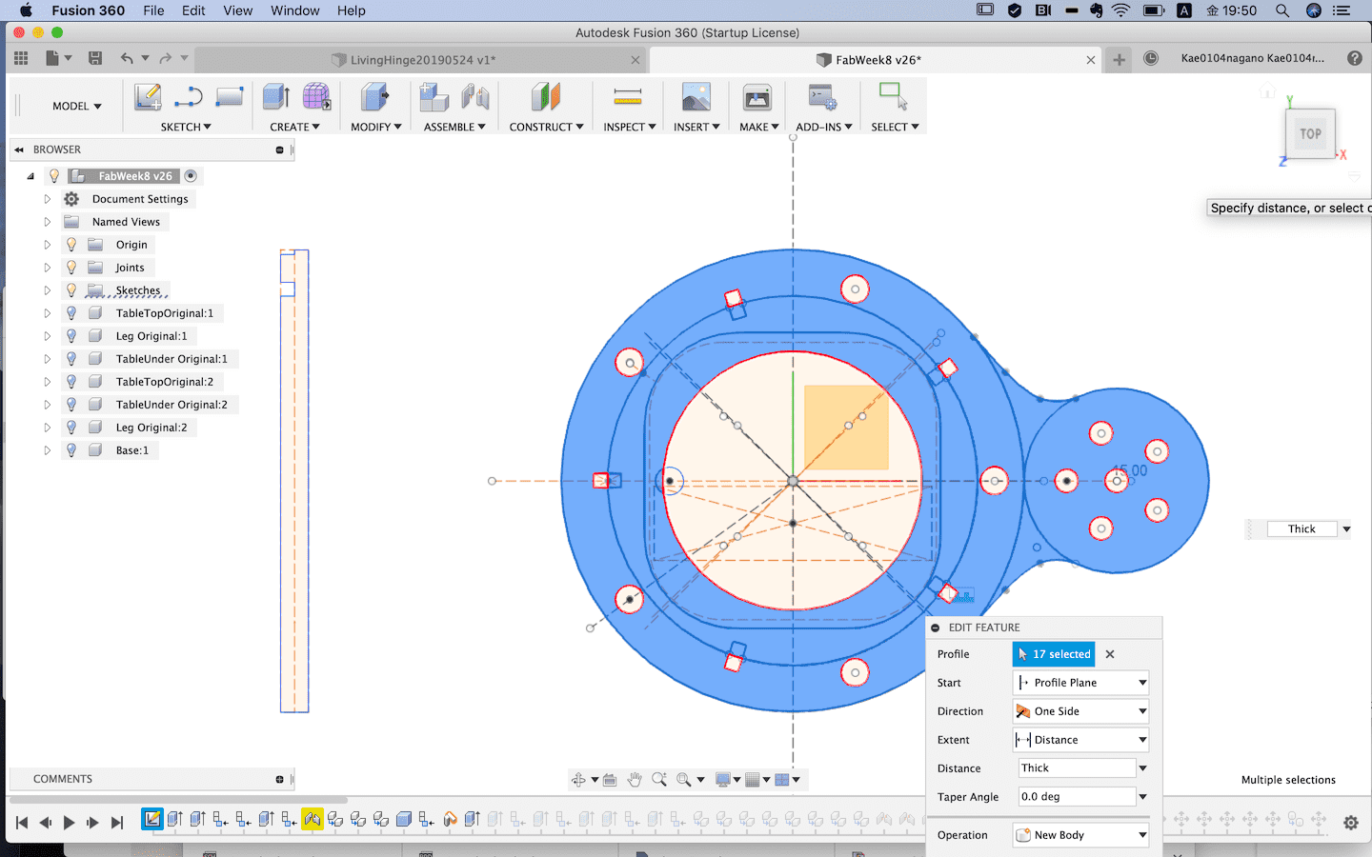Open the data panel grid icon
Image resolution: width=1372 pixels, height=857 pixels.
tap(21, 59)
